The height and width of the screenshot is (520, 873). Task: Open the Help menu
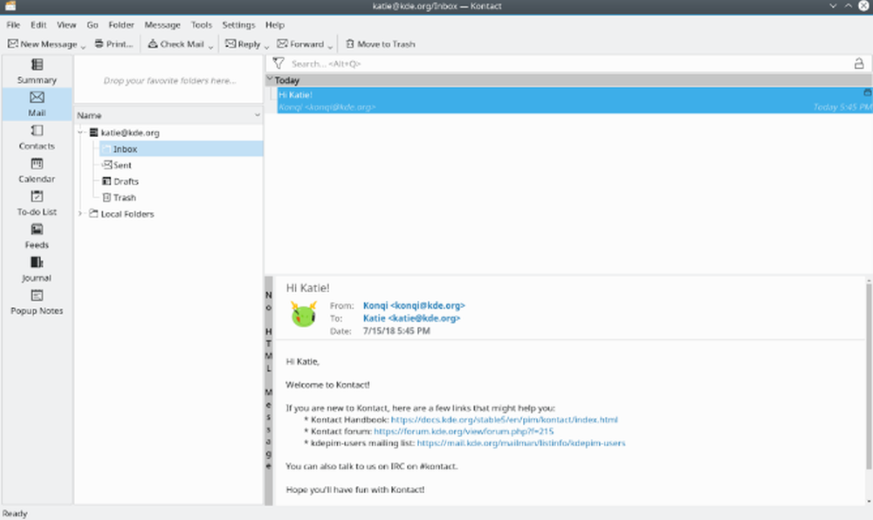coord(274,24)
